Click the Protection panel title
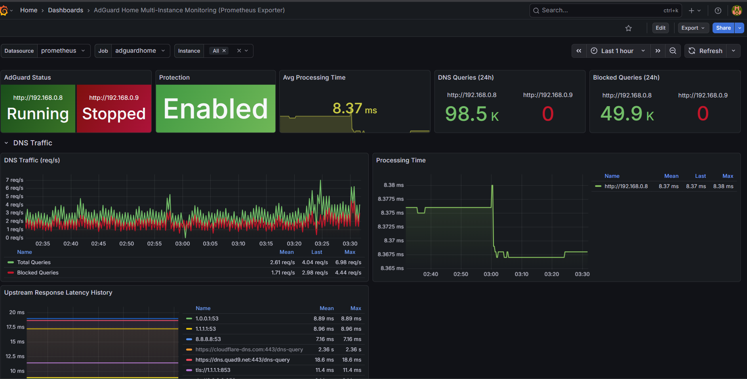 174,78
